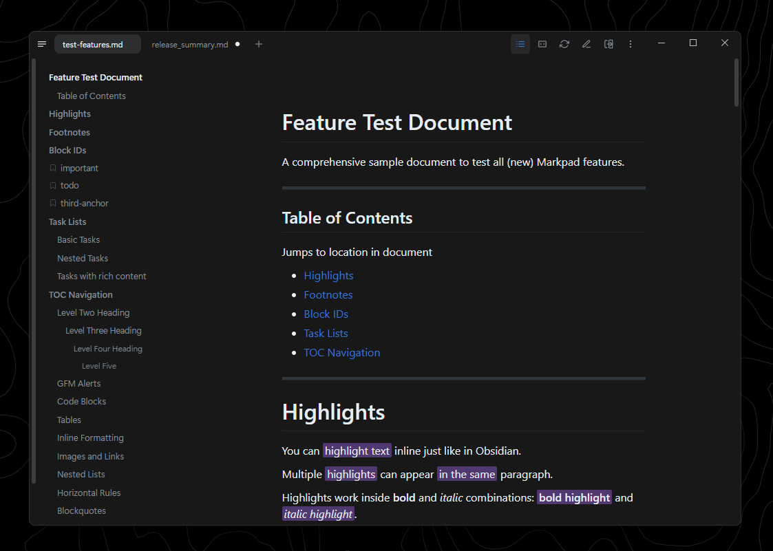This screenshot has width=773, height=551.
Task: Open the 'Footnotes' link in Table of Contents
Action: click(x=328, y=294)
